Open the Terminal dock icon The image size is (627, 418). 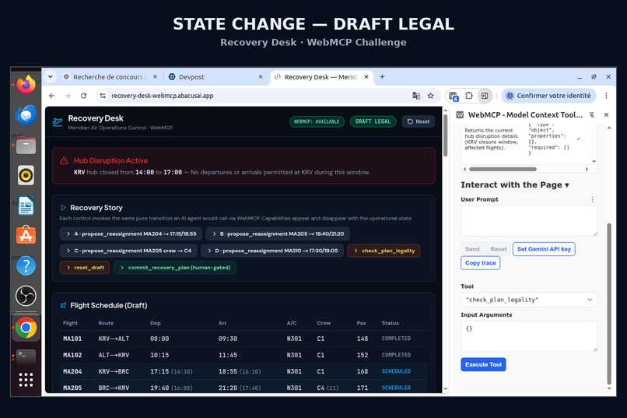coord(26,357)
